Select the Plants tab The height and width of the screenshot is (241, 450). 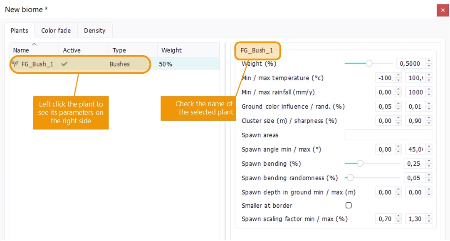20,31
